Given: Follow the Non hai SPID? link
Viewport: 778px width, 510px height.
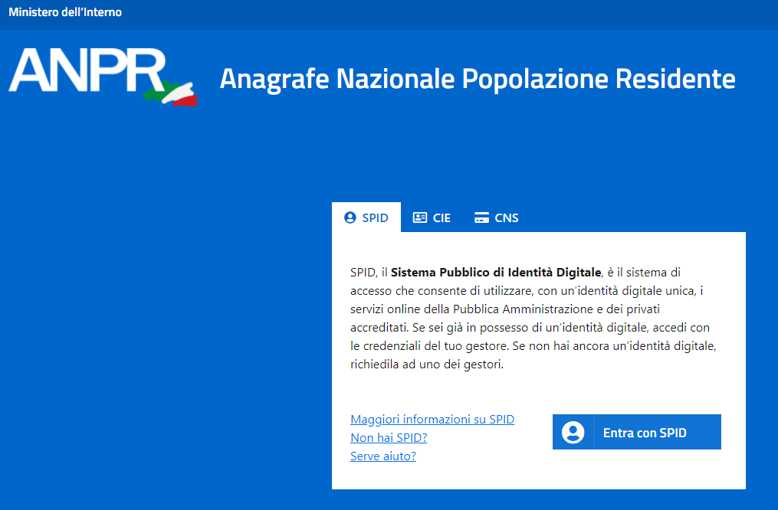Looking at the screenshot, I should click(388, 437).
